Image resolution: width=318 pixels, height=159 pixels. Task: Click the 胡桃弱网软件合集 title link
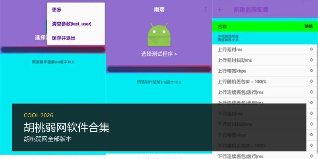(x=67, y=128)
